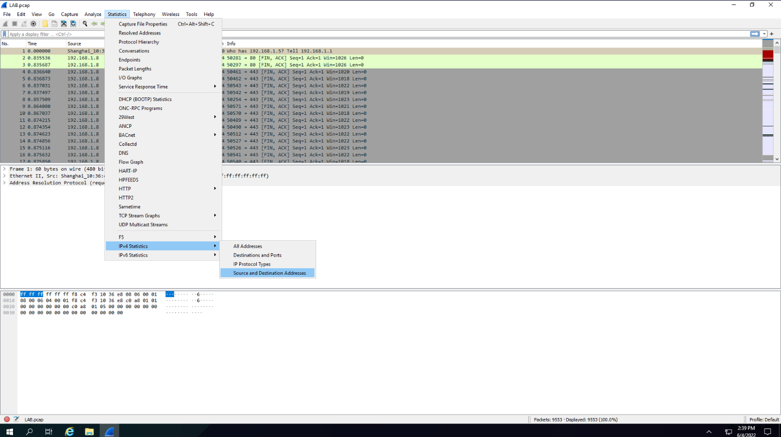Select Source and Destination Addresses menu item
Viewport: 781px width, 437px height.
(269, 273)
